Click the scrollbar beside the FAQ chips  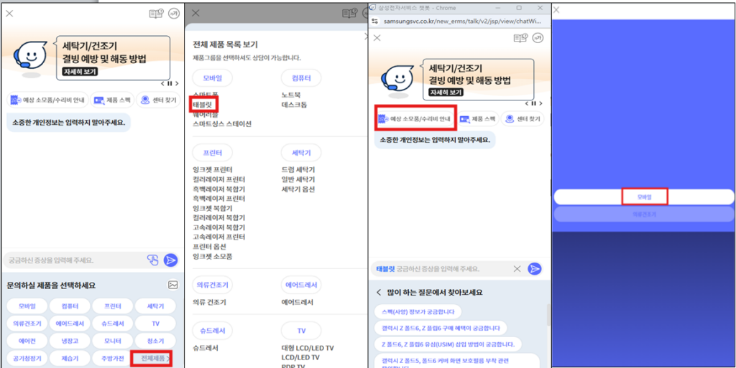548,315
